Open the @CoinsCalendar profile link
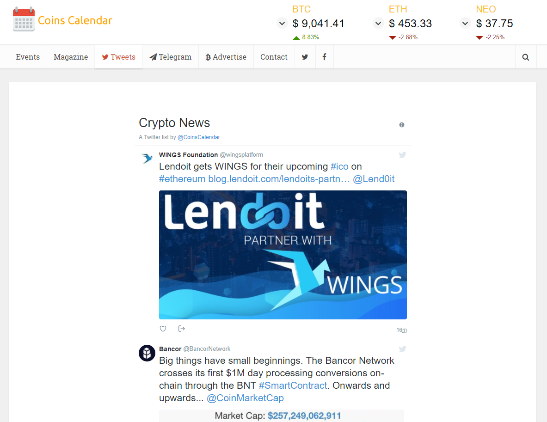Image resolution: width=547 pixels, height=422 pixels. 199,137
